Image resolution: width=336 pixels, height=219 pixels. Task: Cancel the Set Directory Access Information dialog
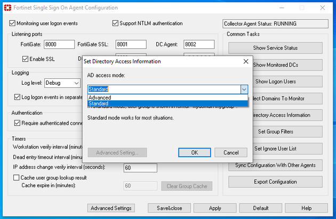pyautogui.click(x=231, y=152)
